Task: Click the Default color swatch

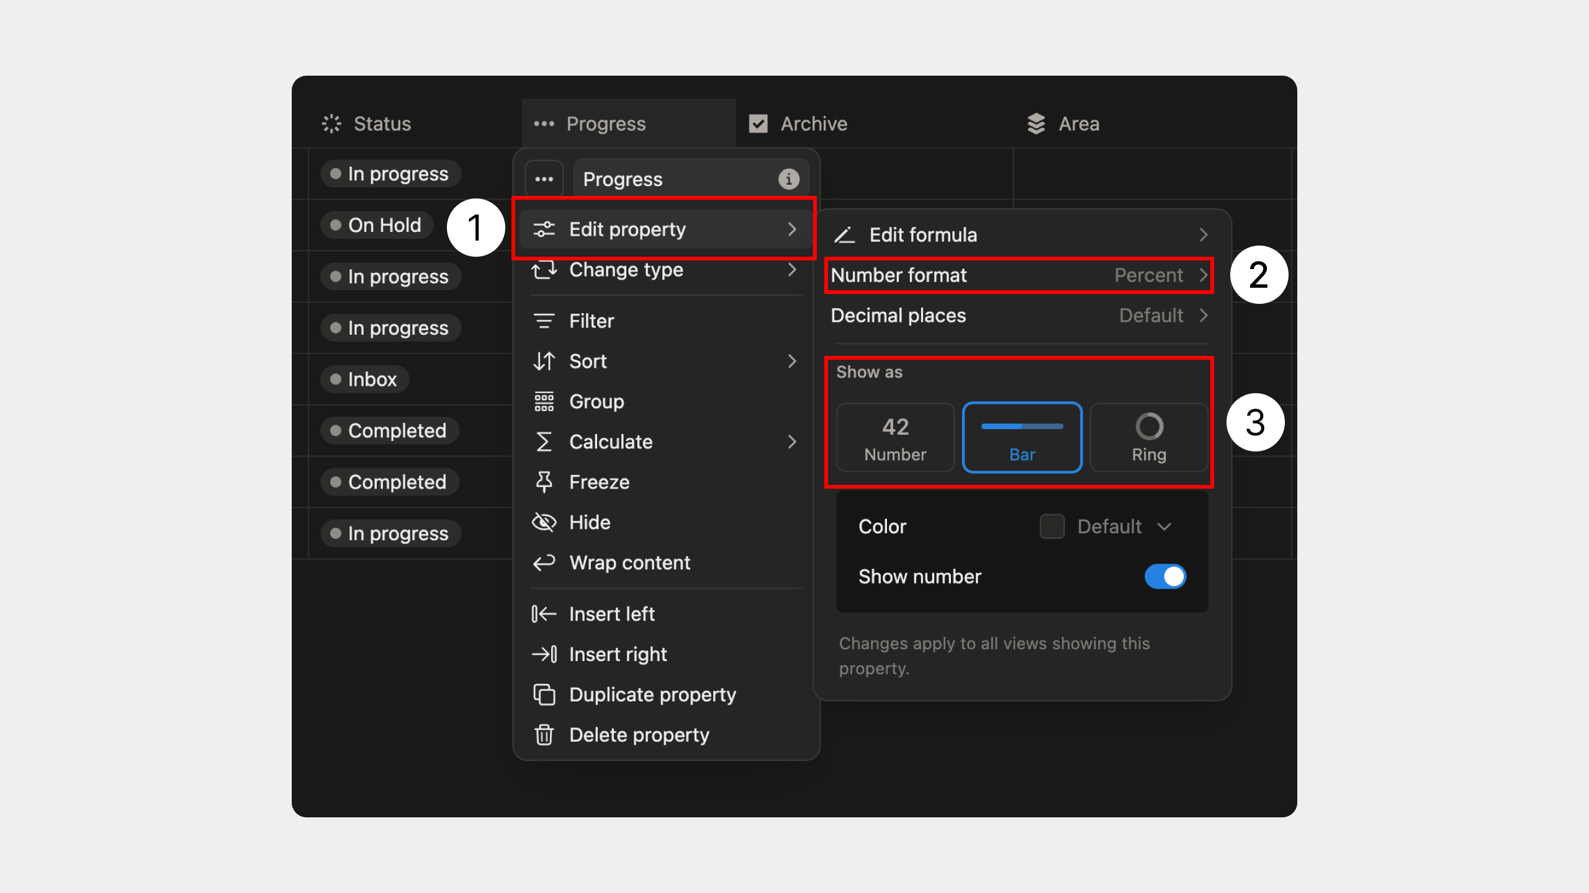Action: point(1052,526)
